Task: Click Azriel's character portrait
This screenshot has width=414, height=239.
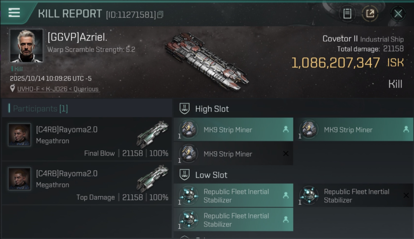Action: click(x=26, y=46)
